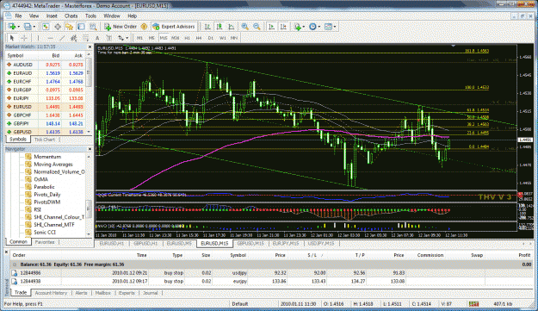Open the Market Watch window icon
Screen dimensions: 538x311
click(46, 27)
